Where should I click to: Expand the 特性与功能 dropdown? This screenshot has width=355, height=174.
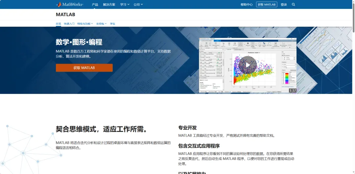click(85, 24)
